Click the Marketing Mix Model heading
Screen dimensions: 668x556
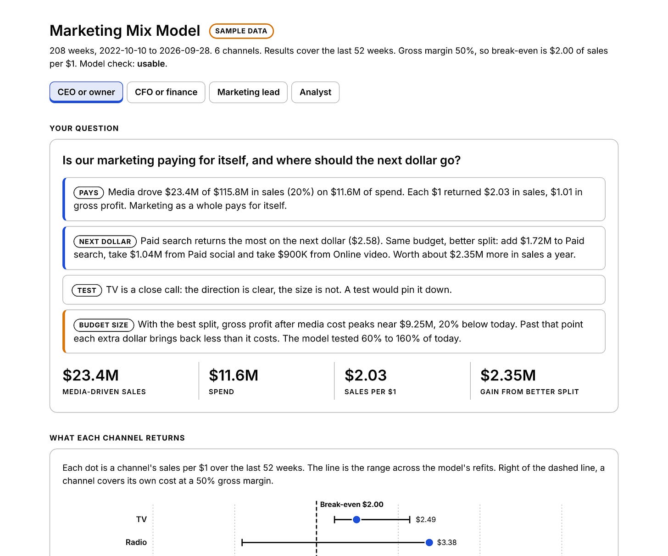(x=125, y=31)
